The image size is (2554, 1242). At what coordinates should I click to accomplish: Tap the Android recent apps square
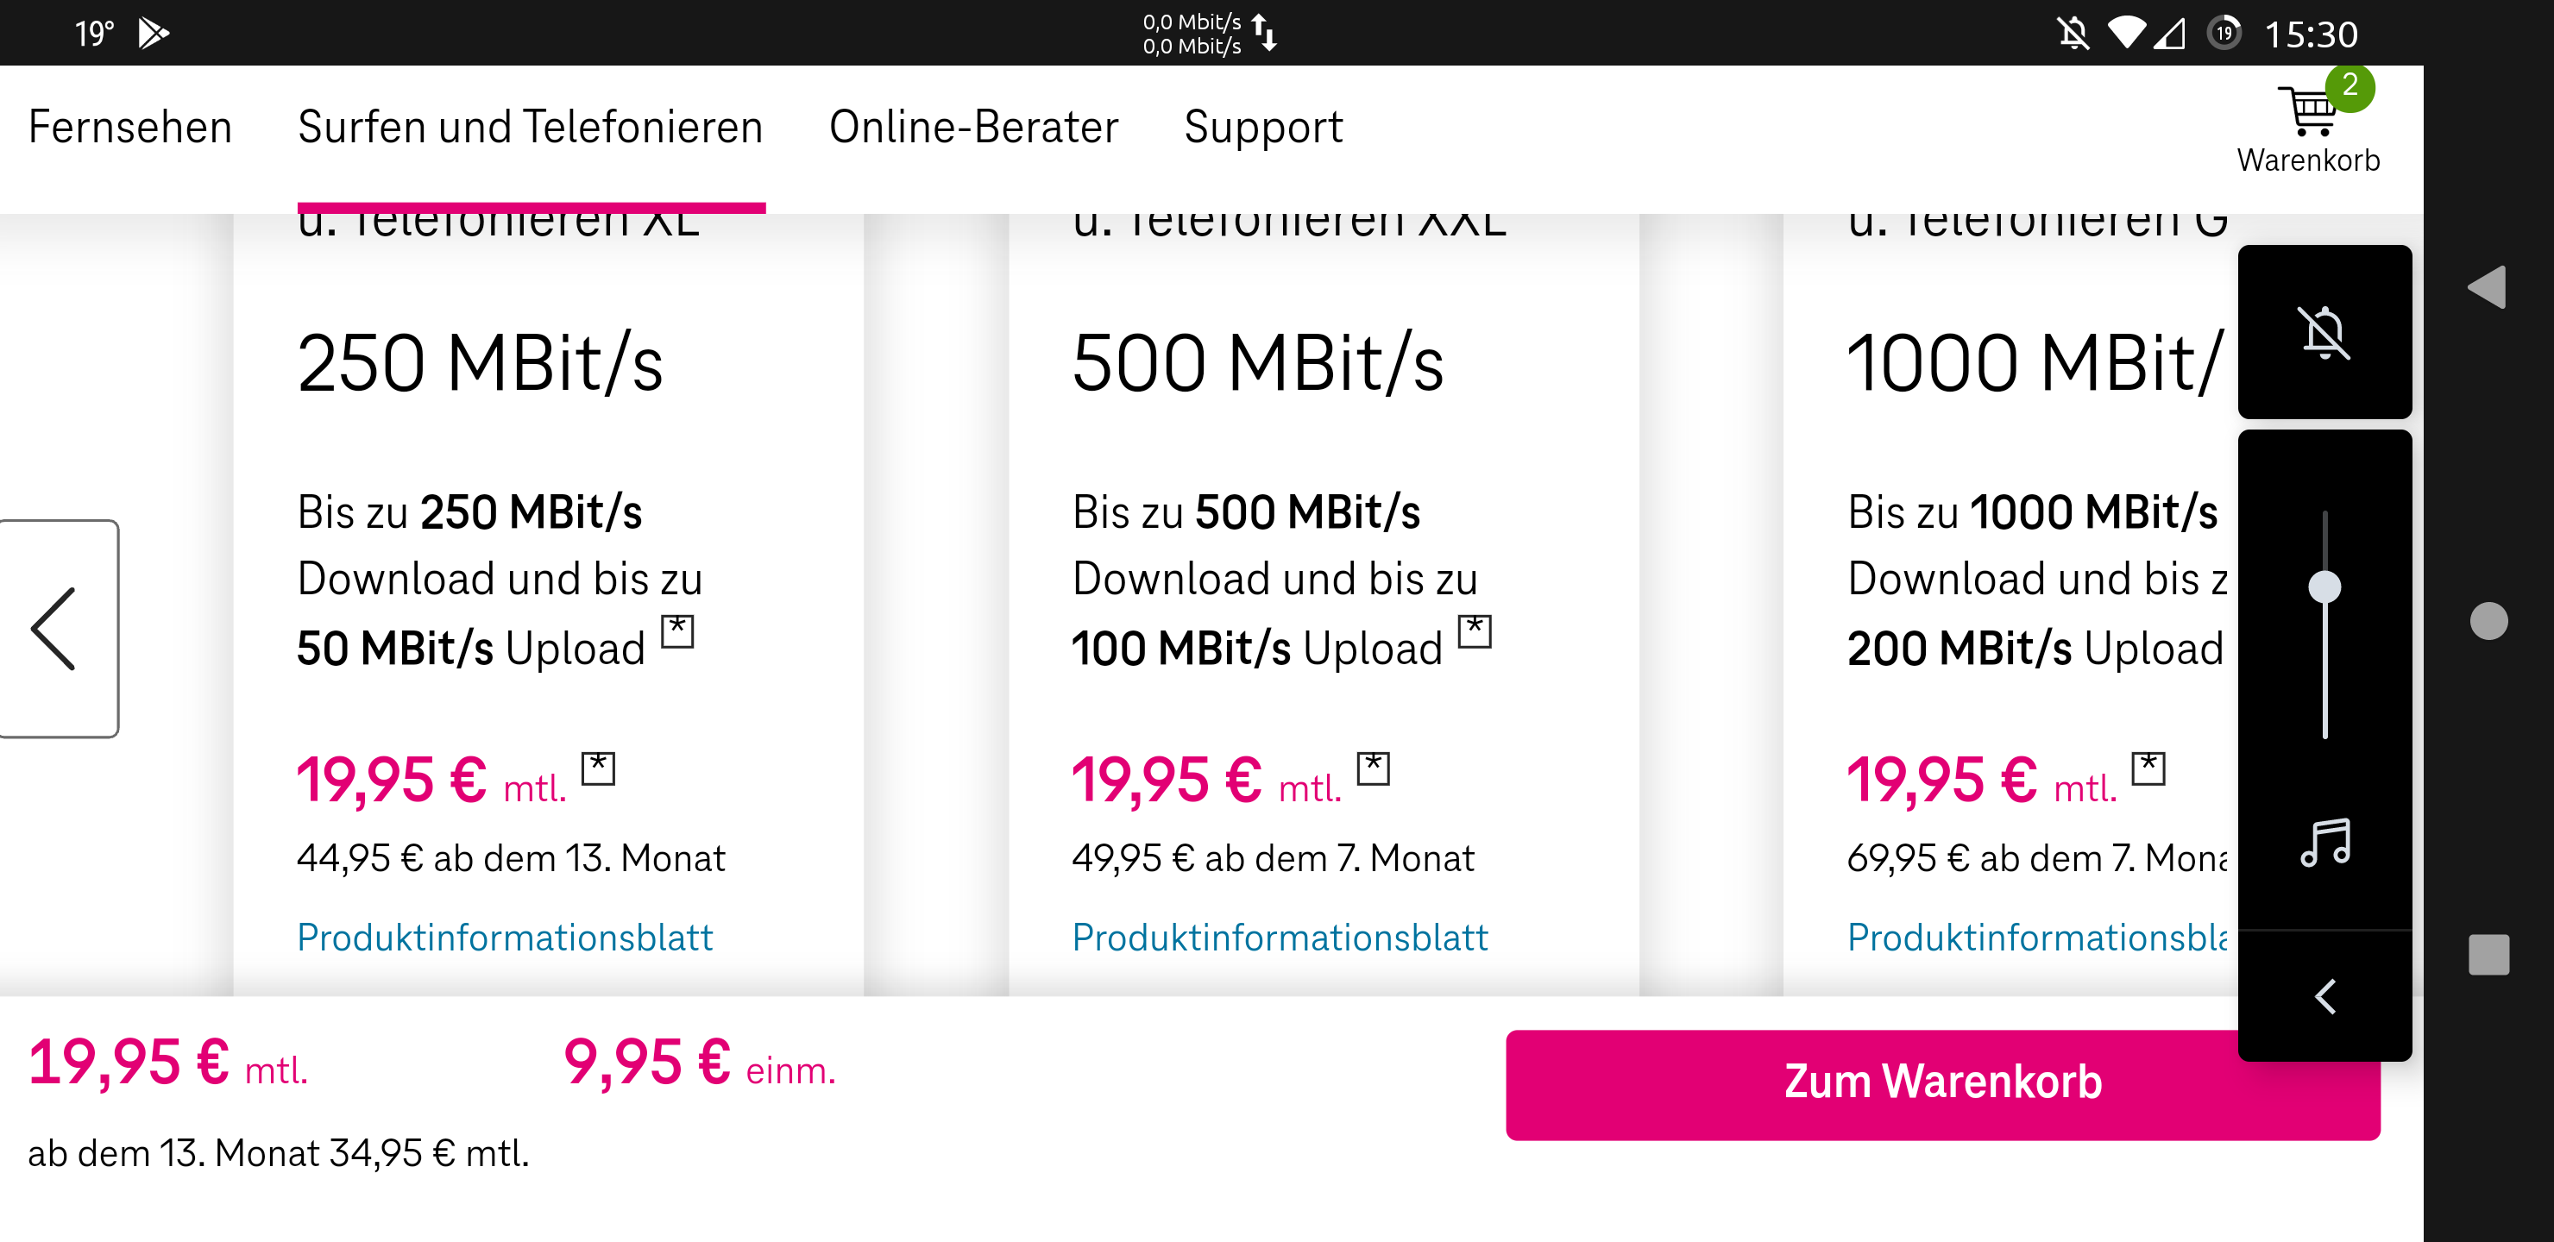click(x=2488, y=955)
